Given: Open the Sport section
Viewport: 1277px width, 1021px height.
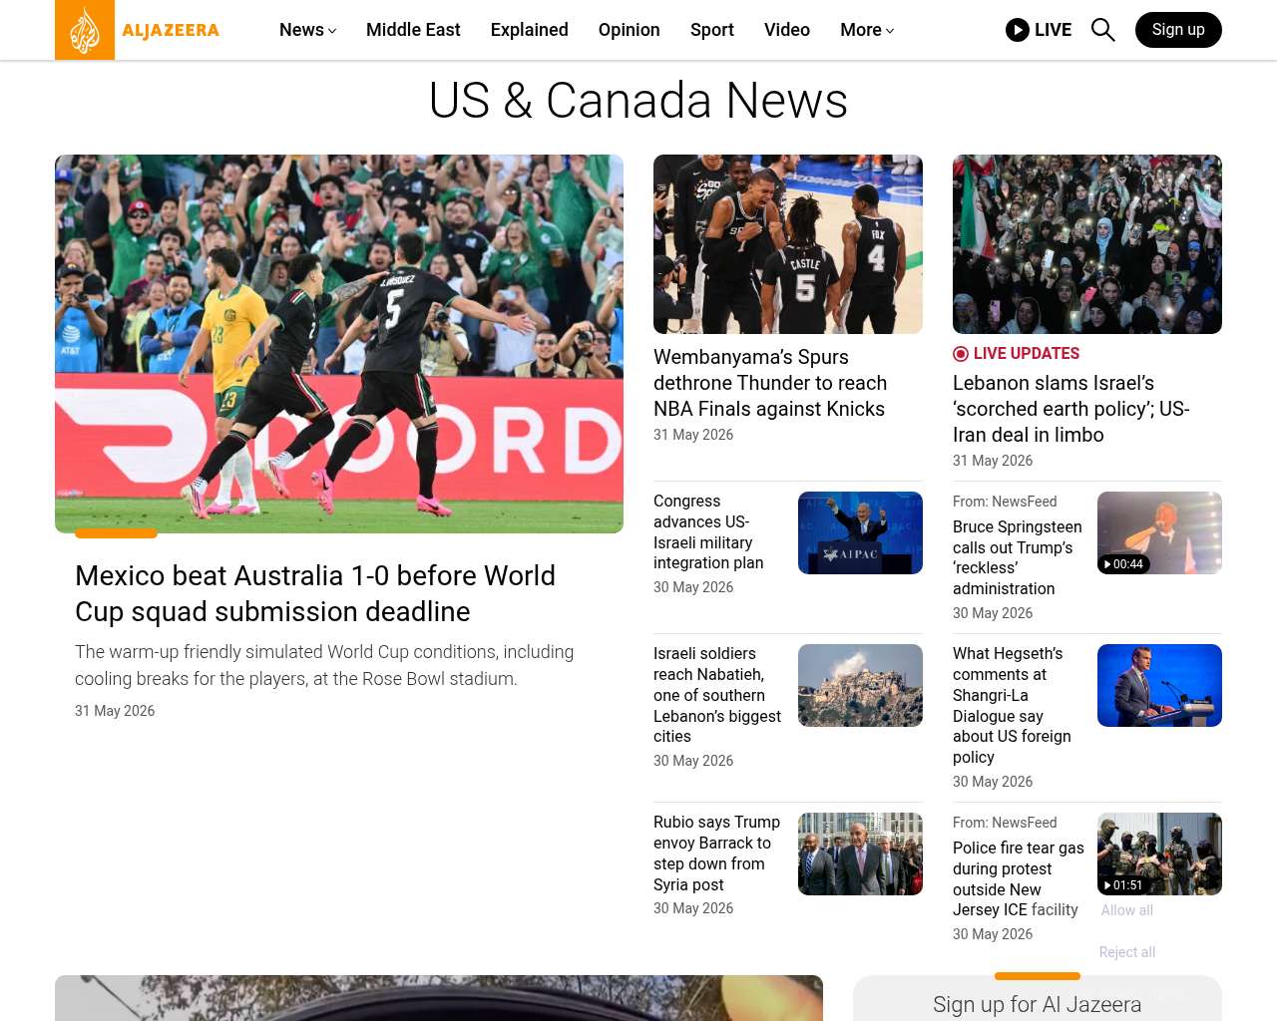Looking at the screenshot, I should pyautogui.click(x=711, y=30).
